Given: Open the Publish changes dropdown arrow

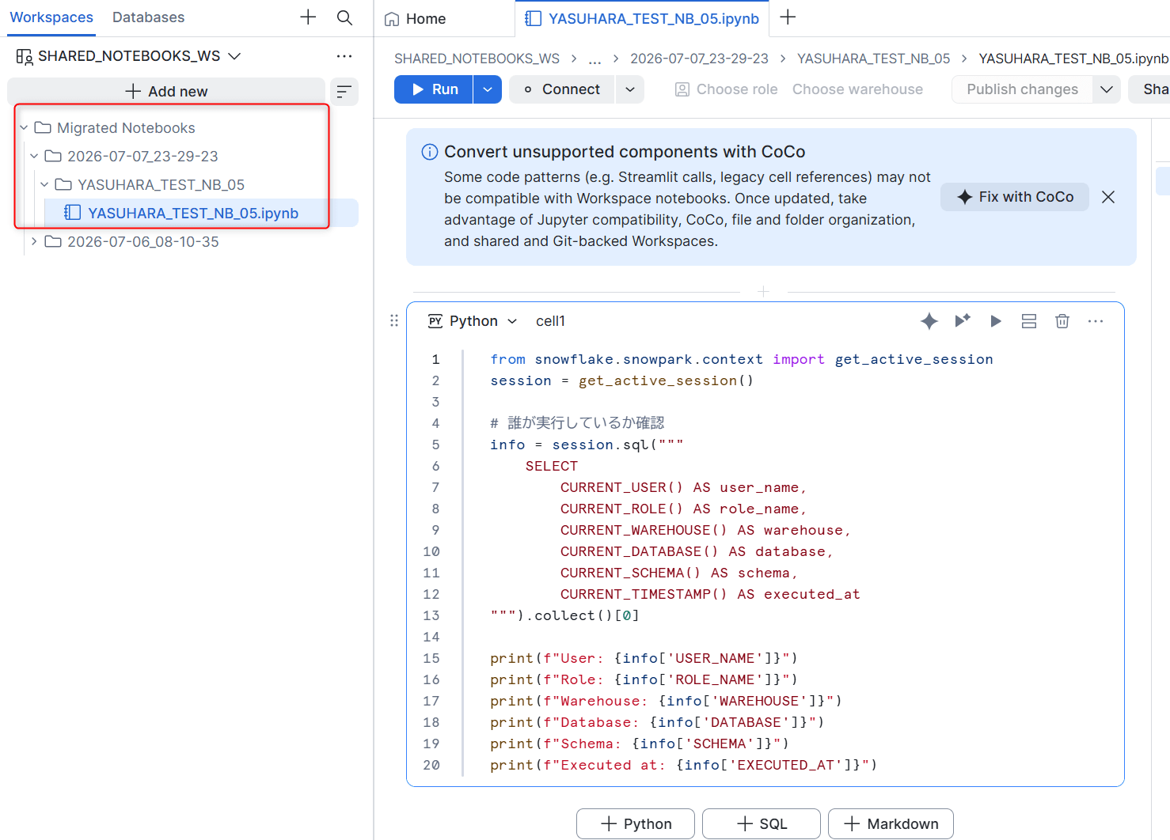Looking at the screenshot, I should [1107, 89].
